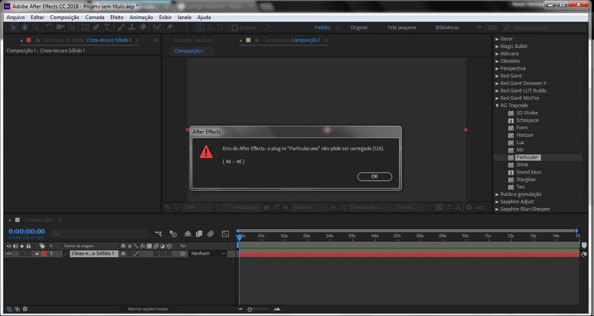The height and width of the screenshot is (316, 594).
Task: Select the Rectangle shape tool
Action: coord(86,27)
